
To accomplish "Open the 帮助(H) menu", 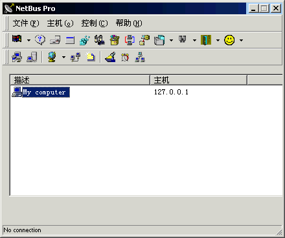I will [129, 23].
